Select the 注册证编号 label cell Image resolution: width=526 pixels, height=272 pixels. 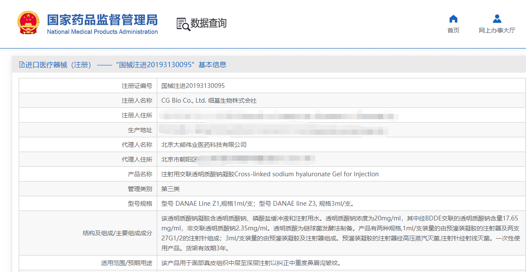click(x=88, y=86)
